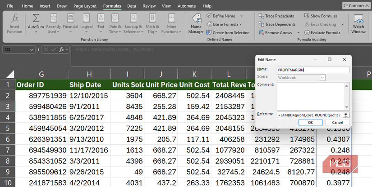Screen dimensions: 372x187
Task: Expand Remove Arrows dropdown arrow
Action: coord(299,33)
